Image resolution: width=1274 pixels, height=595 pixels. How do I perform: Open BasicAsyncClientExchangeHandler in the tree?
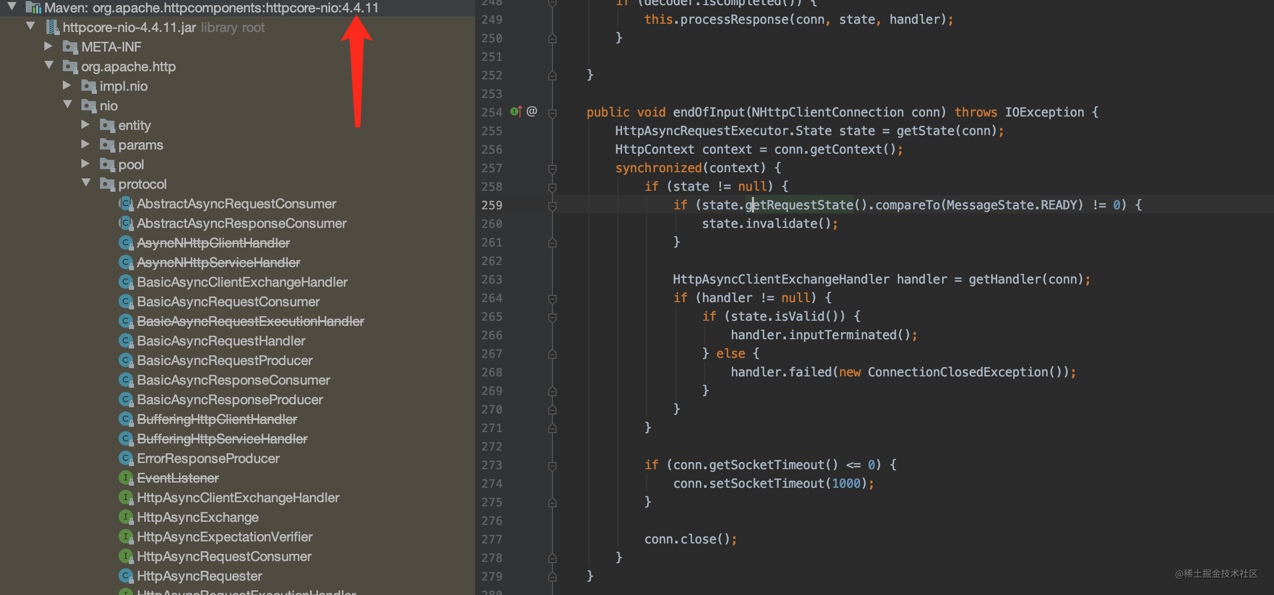[242, 282]
